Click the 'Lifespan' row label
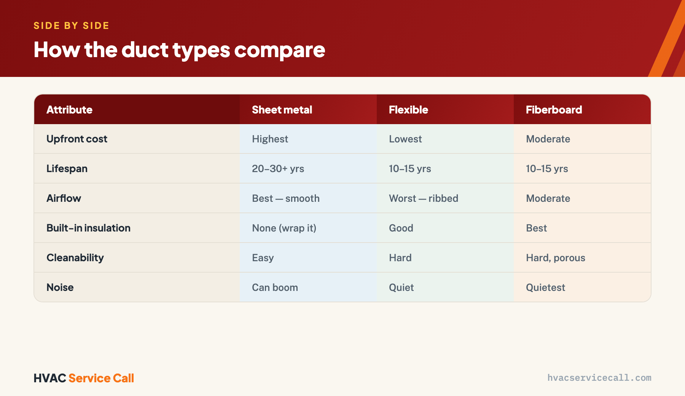This screenshot has width=685, height=396. [x=137, y=169]
